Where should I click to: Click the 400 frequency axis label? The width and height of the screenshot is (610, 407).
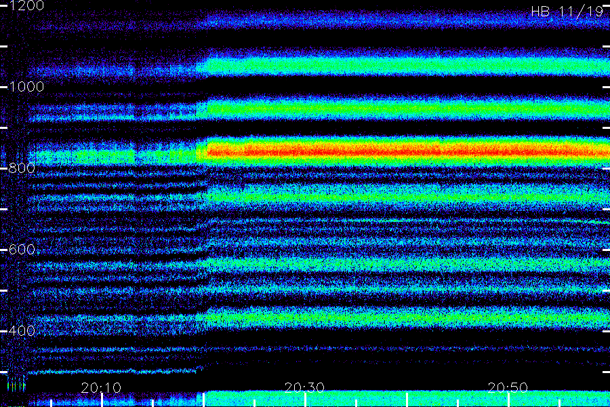pyautogui.click(x=22, y=330)
